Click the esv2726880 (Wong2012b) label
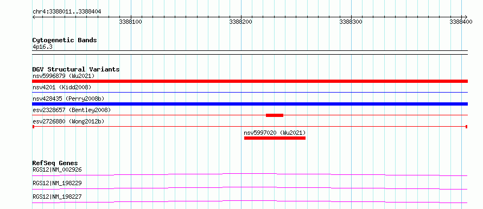The image size is (483, 209). [68, 121]
